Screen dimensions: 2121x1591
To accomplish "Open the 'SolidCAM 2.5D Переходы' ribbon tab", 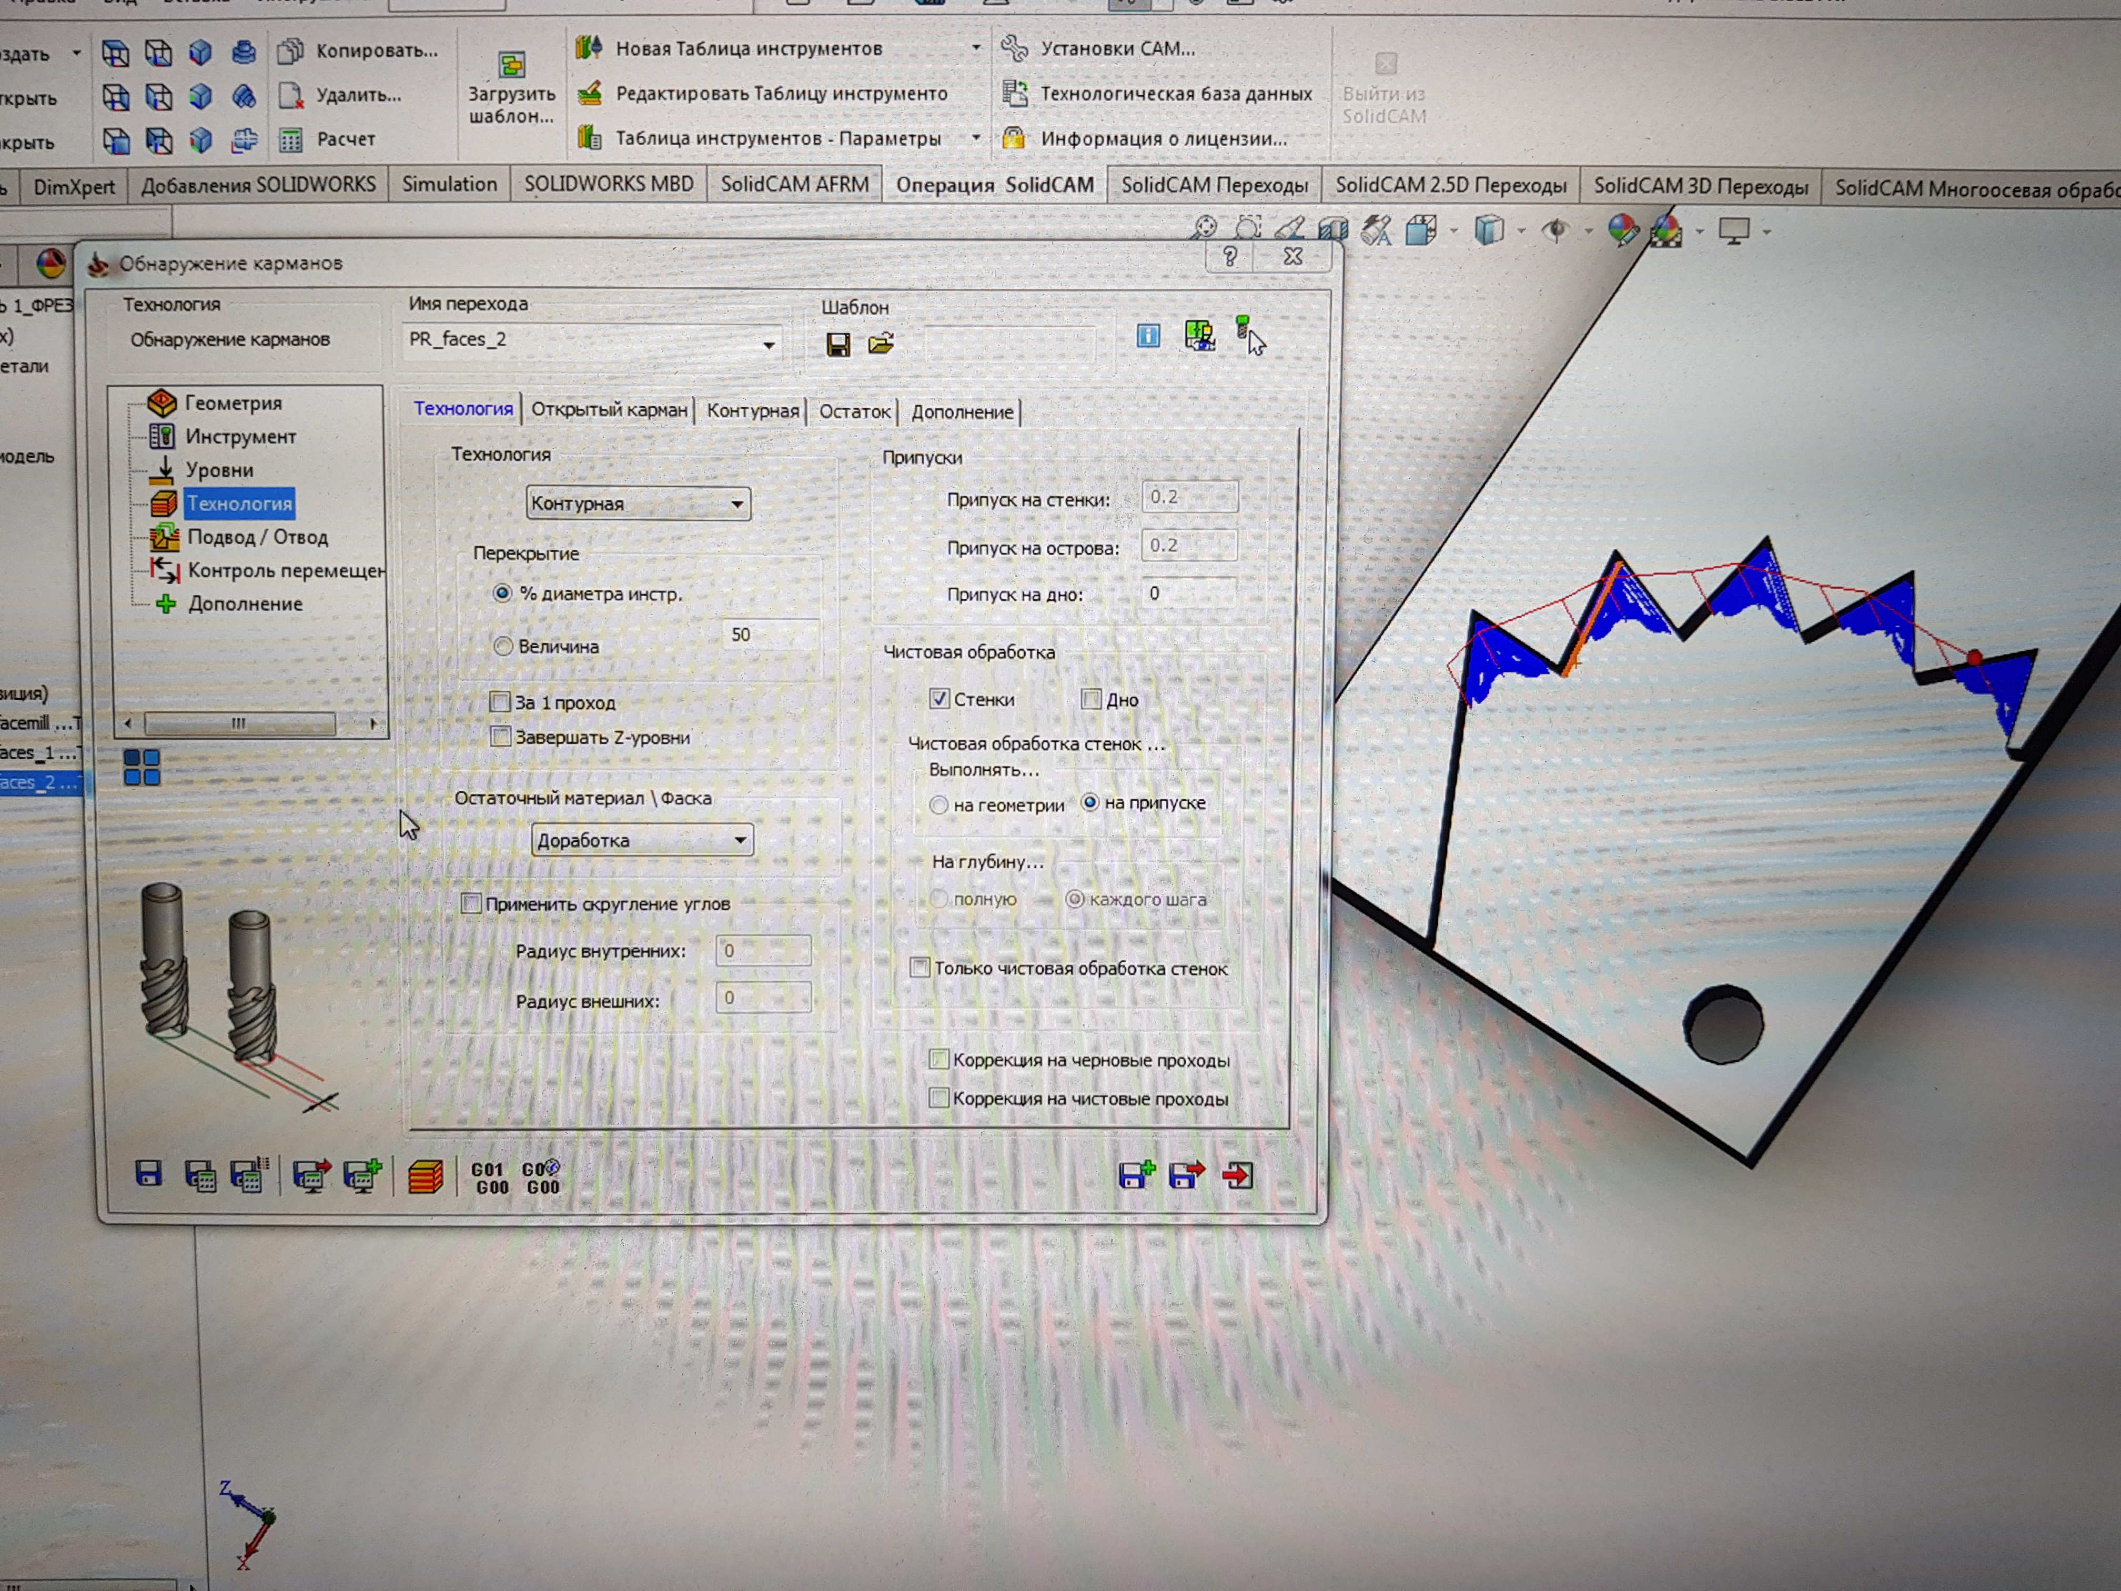I will pyautogui.click(x=1450, y=185).
